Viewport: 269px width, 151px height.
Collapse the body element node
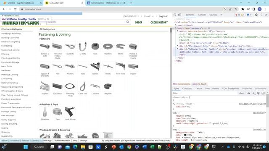176,28
